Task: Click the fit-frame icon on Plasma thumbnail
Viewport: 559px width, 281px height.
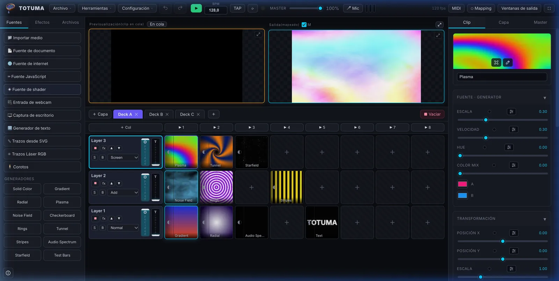Action: click(496, 62)
